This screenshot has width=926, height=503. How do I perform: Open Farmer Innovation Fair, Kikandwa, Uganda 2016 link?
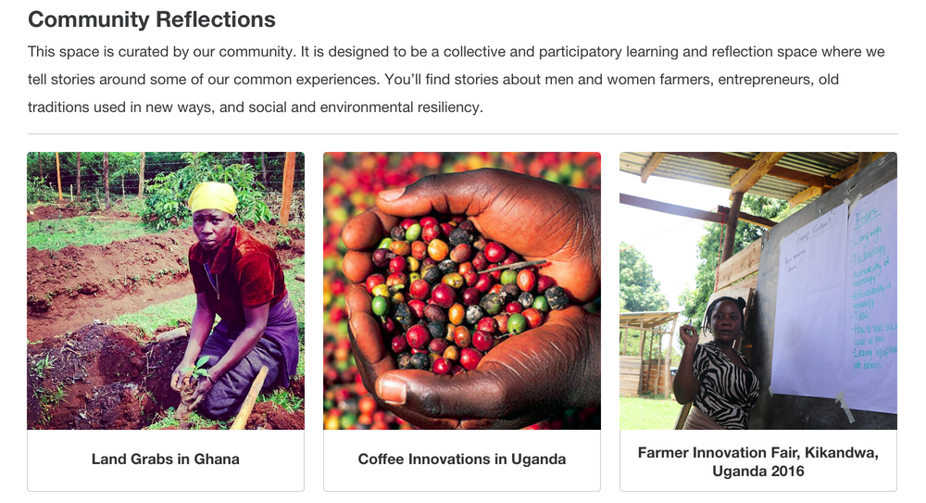pyautogui.click(x=757, y=462)
